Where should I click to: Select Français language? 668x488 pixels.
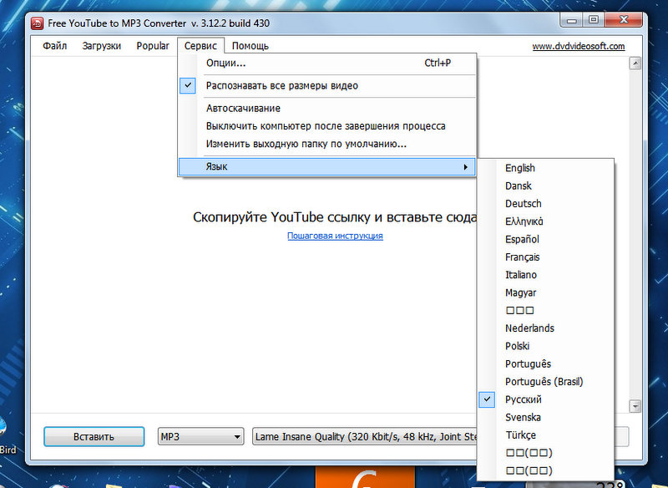pyautogui.click(x=546, y=257)
